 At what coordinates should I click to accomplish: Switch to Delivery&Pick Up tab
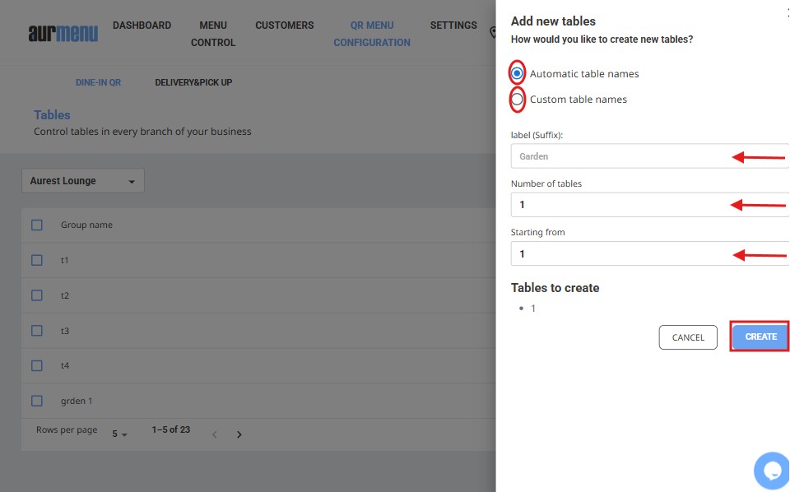193,82
